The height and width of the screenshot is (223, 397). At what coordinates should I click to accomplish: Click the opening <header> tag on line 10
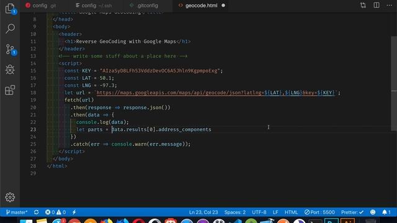(70, 34)
